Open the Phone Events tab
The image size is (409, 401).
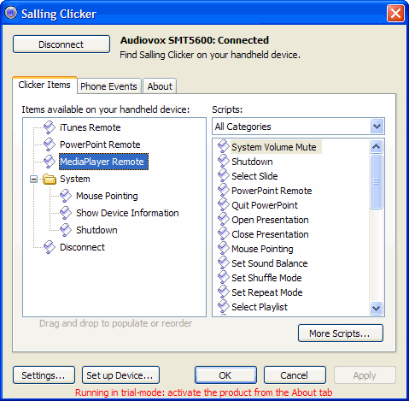pos(108,86)
